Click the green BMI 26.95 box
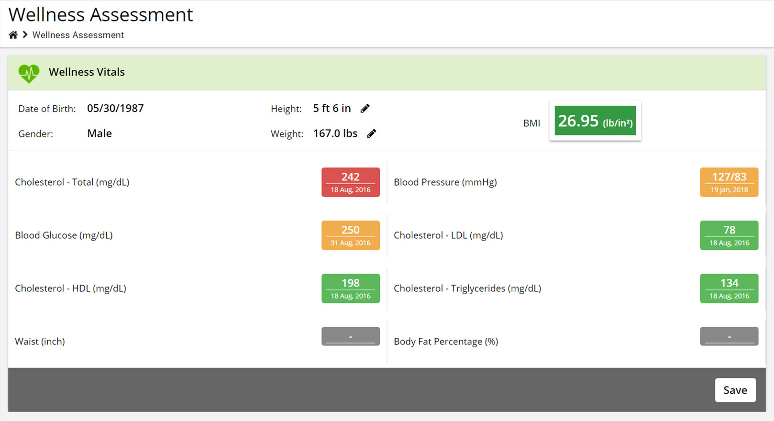774x421 pixels. point(595,121)
